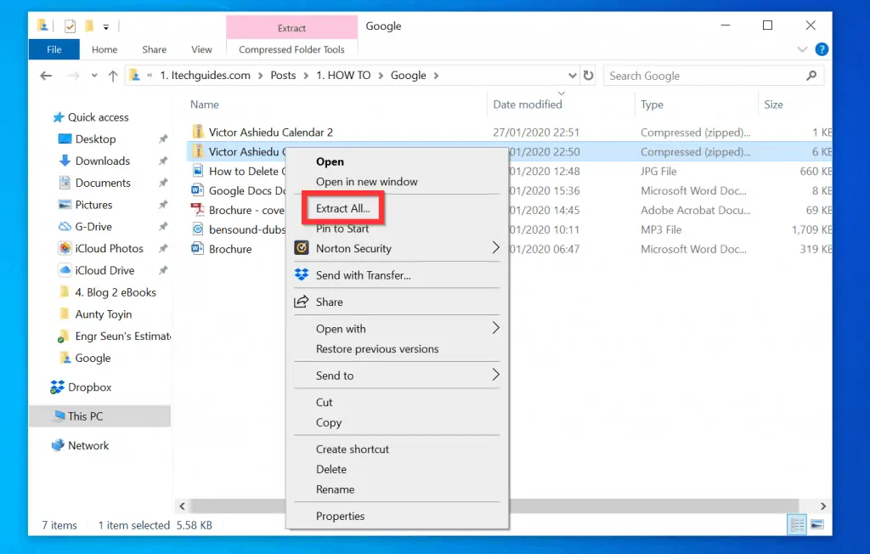Switch to the details view layout
This screenshot has width=870, height=554.
pyautogui.click(x=796, y=523)
